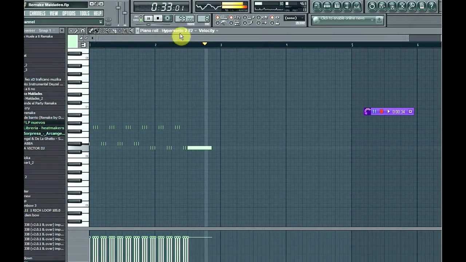Viewport: 466px width, 262px height.
Task: Stop playback with the transport stop button
Action: [x=158, y=19]
